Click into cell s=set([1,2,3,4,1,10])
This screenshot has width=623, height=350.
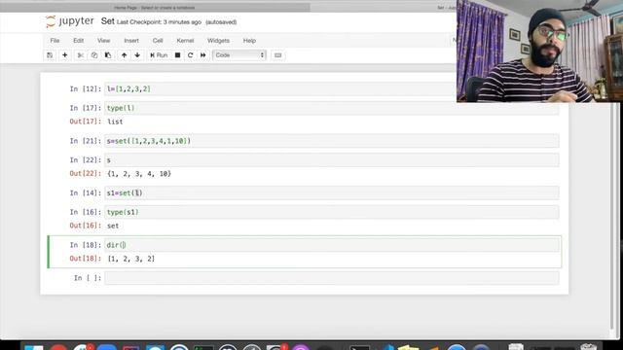[x=331, y=141]
